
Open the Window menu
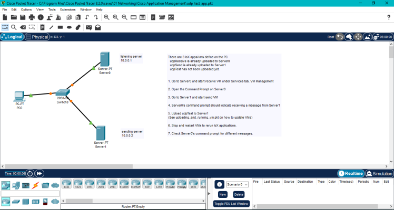pyautogui.click(x=86, y=9)
